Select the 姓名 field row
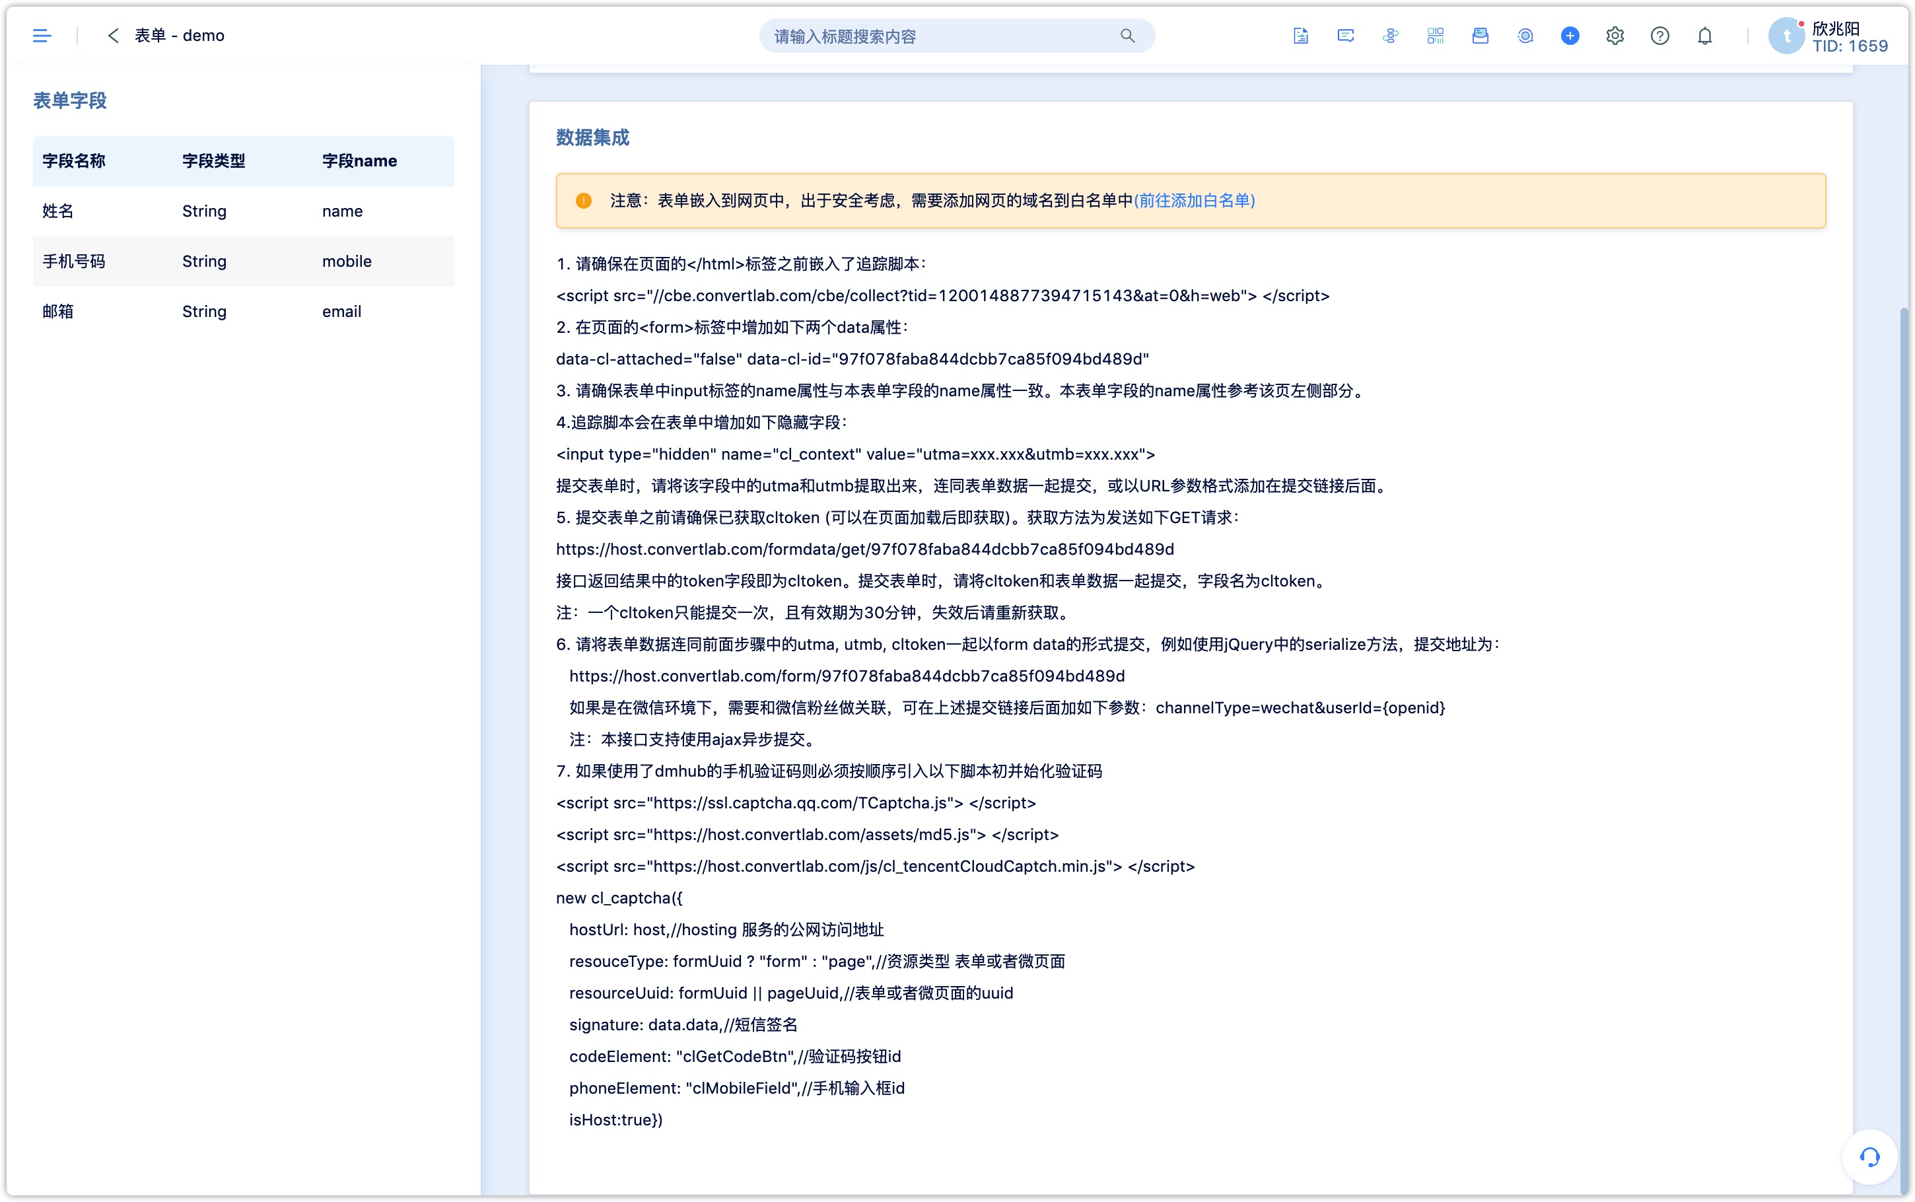This screenshot has height=1202, width=1915. click(243, 211)
